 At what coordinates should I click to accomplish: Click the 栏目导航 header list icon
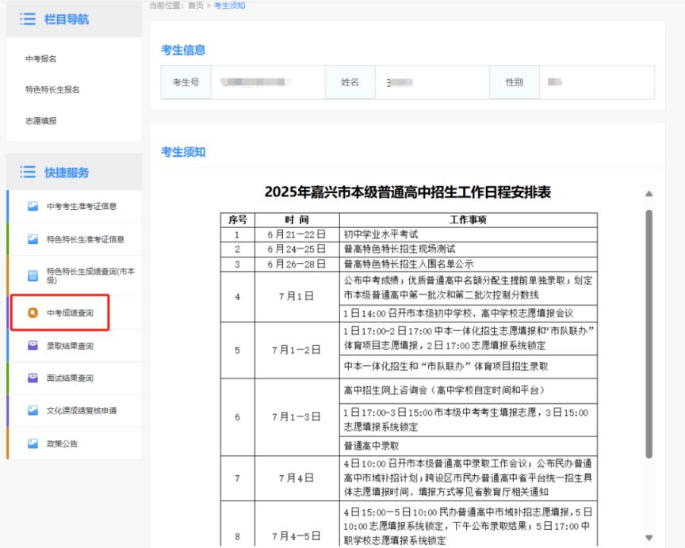[28, 19]
